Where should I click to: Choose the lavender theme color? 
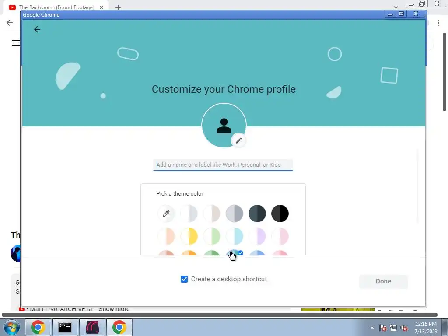(x=257, y=236)
